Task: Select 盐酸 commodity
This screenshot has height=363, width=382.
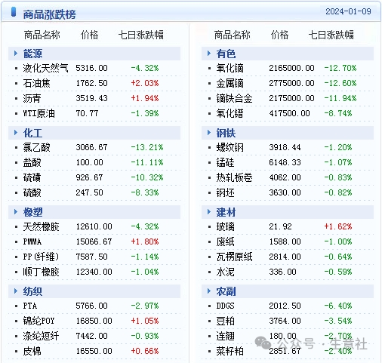Action: click(32, 162)
